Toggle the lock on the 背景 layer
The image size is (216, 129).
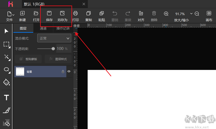63,71
